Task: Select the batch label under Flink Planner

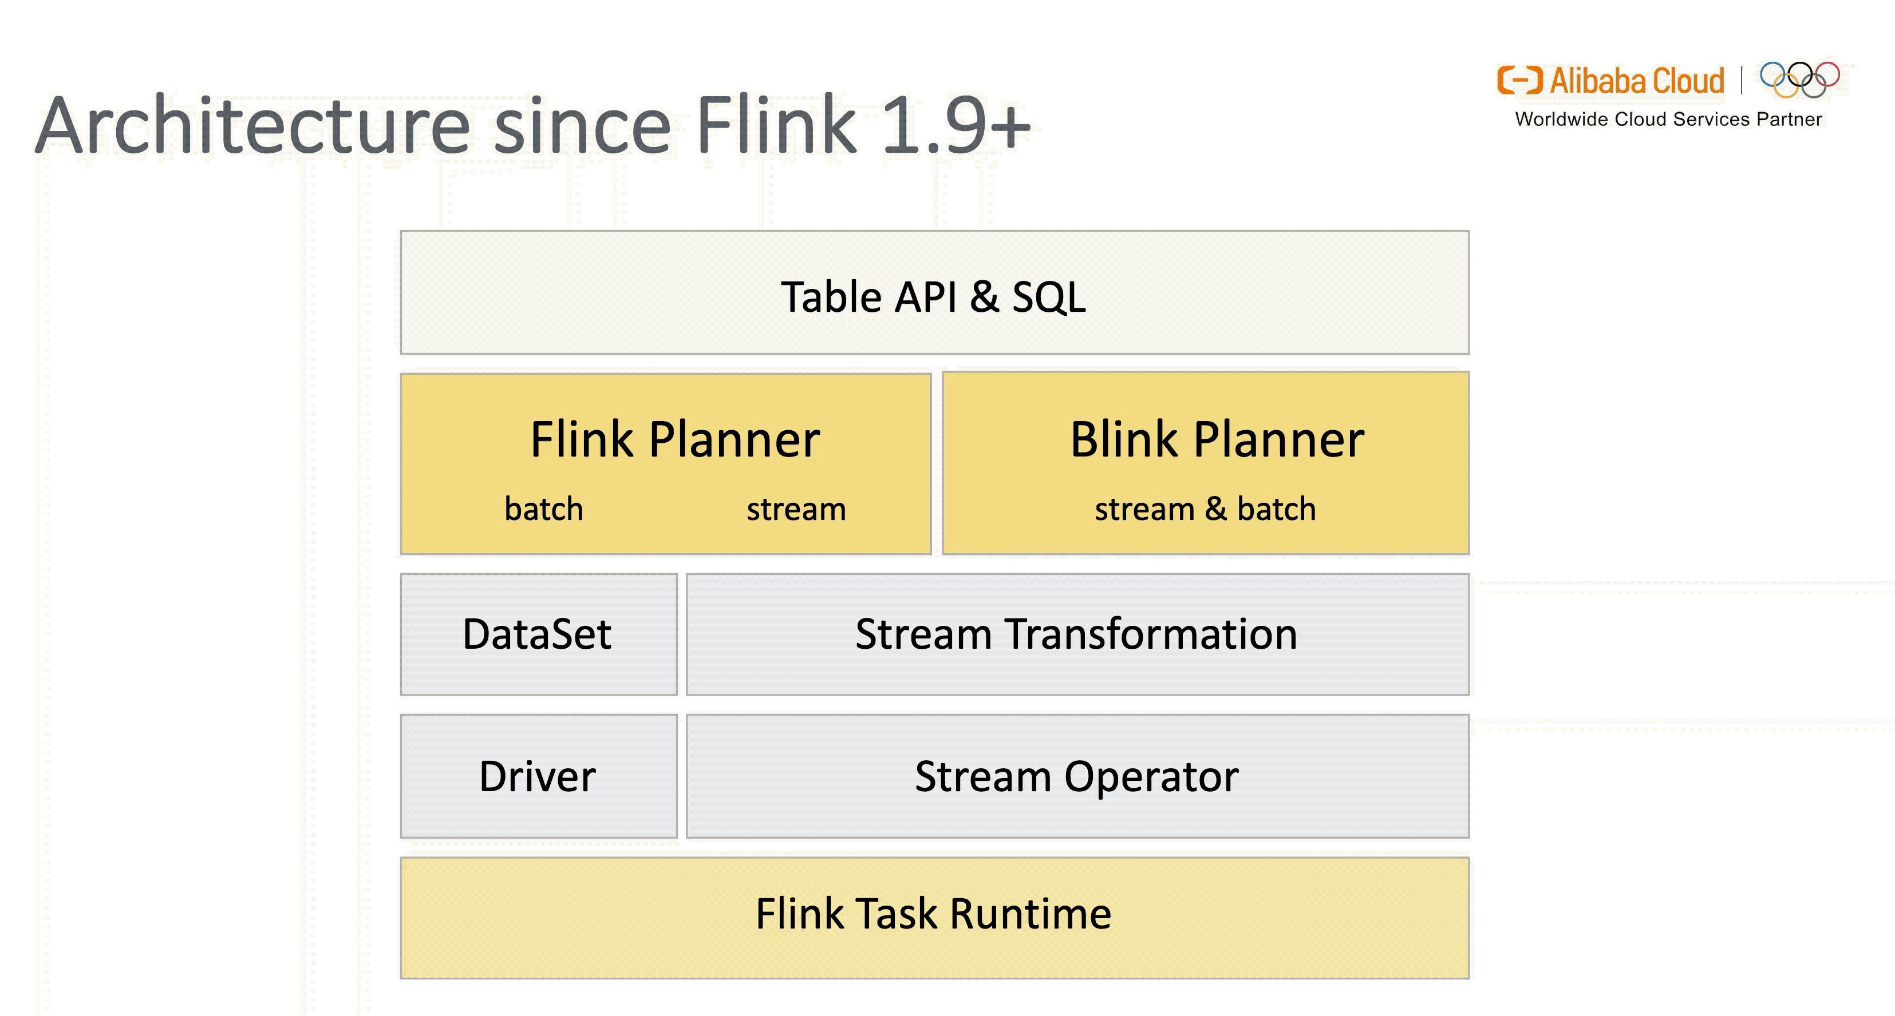Action: point(544,509)
